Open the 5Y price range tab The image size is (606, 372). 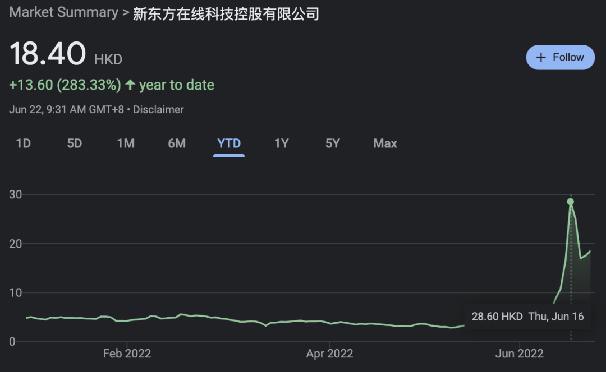click(x=333, y=143)
